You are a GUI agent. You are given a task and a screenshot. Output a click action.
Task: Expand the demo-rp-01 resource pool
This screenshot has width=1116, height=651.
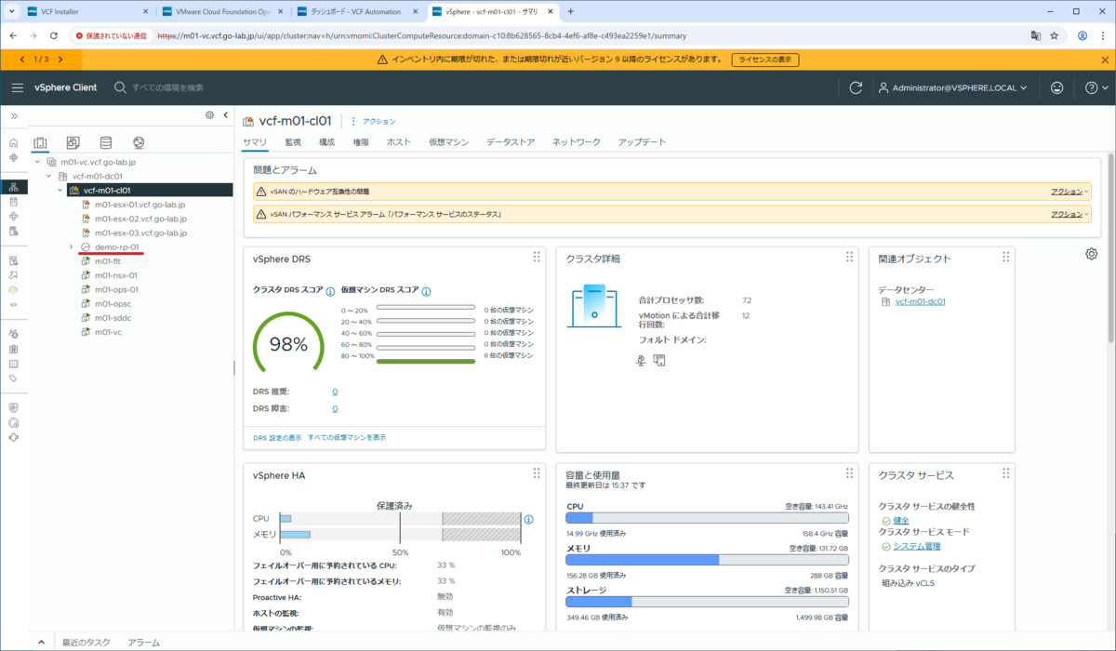[72, 246]
